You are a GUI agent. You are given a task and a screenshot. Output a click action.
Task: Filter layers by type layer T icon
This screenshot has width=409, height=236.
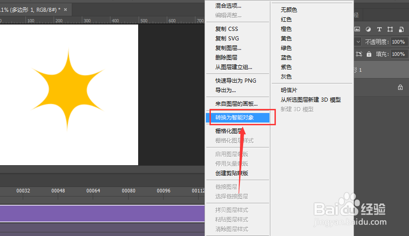[379, 29]
